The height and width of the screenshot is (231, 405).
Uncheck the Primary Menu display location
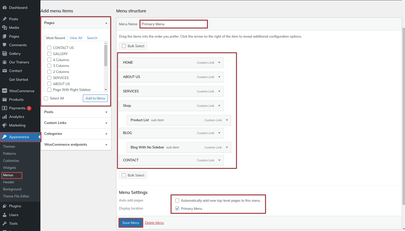tap(177, 209)
